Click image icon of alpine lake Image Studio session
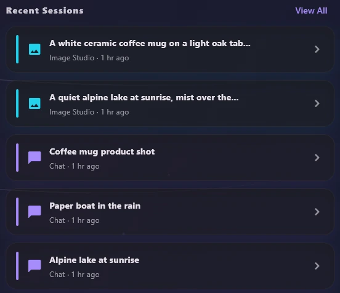 (34, 103)
